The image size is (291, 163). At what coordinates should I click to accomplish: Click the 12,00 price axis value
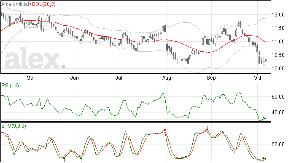click(x=278, y=15)
